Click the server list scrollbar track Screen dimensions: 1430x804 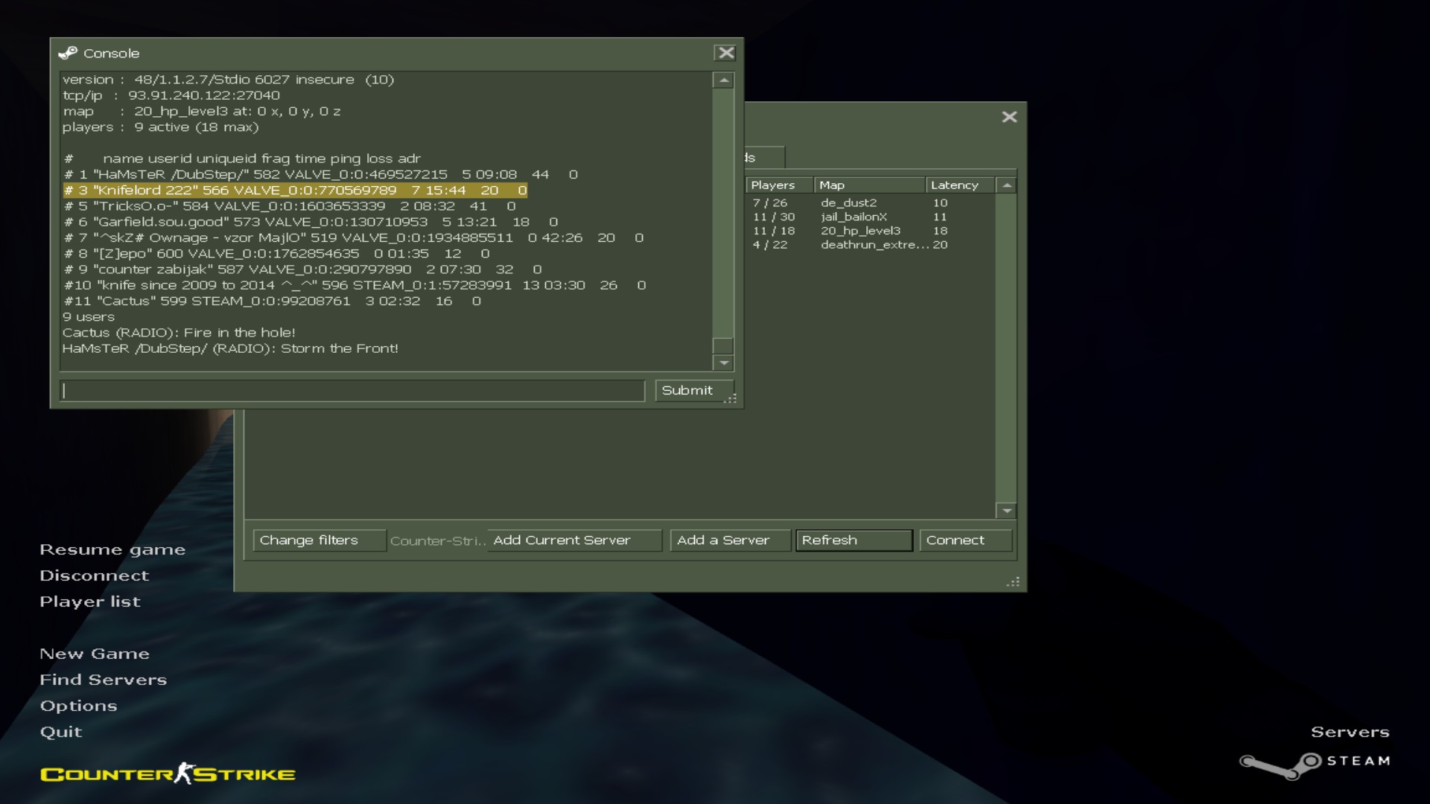click(x=1007, y=348)
